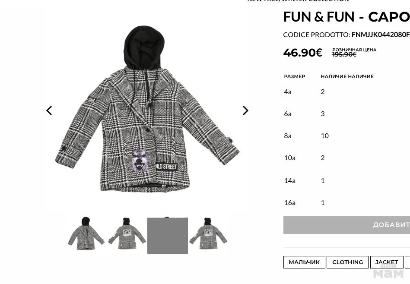Click the JACKET tag

click(x=387, y=262)
